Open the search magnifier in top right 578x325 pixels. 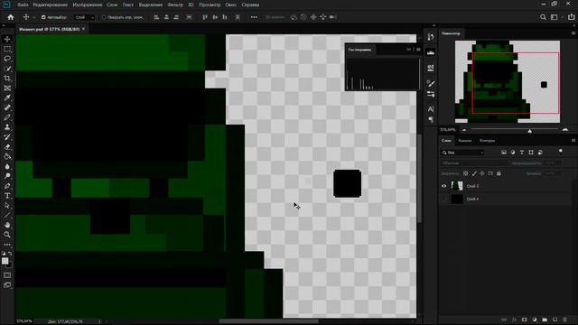(543, 17)
